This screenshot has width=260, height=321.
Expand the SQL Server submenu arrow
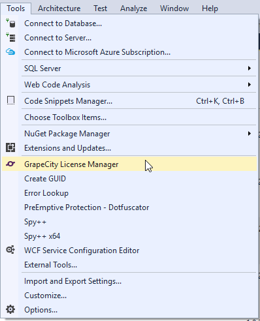[x=250, y=69]
